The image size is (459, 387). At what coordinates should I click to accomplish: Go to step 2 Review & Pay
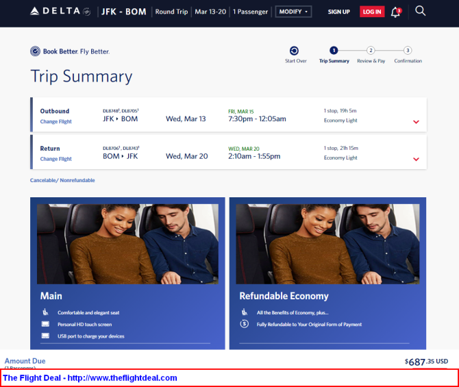pos(371,51)
